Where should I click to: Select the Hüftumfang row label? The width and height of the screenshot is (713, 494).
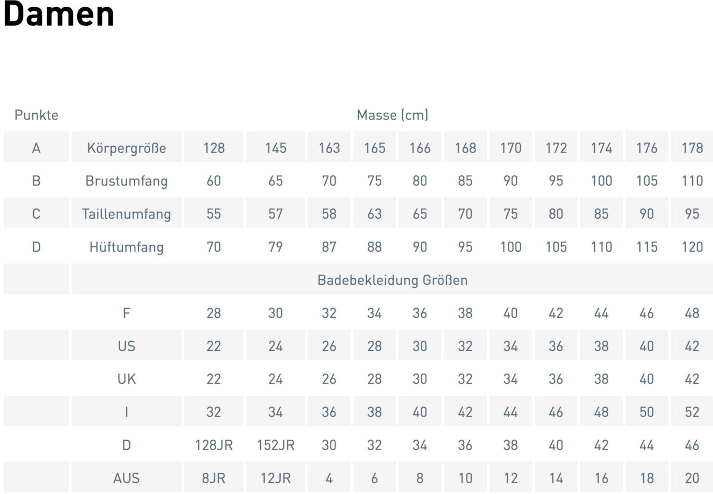126,247
